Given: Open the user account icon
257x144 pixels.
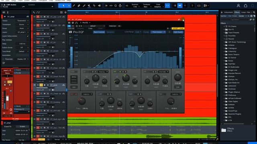Looking at the screenshot, I should (238, 6).
